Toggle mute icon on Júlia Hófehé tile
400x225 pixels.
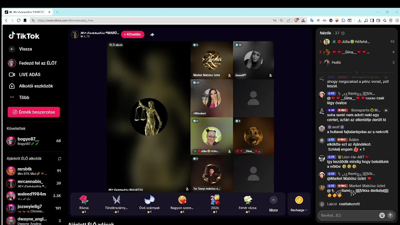(229, 151)
